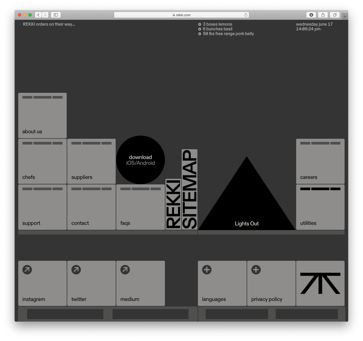The image size is (363, 341).
Task: Click the rekki.com address bar
Action: click(181, 15)
